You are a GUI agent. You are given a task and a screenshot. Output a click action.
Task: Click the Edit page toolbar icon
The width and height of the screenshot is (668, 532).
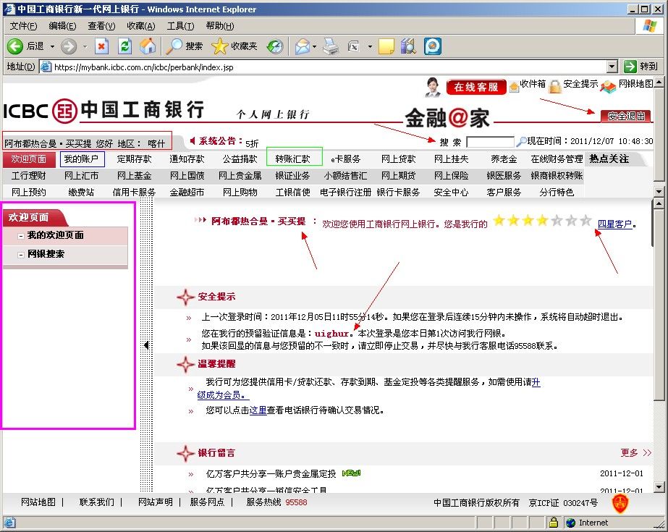click(x=353, y=46)
